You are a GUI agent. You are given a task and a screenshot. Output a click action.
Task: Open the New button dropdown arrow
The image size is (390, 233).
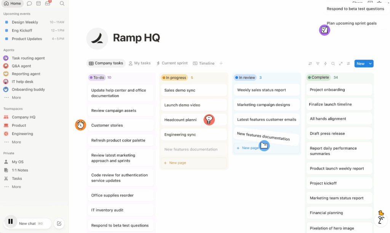click(x=370, y=64)
